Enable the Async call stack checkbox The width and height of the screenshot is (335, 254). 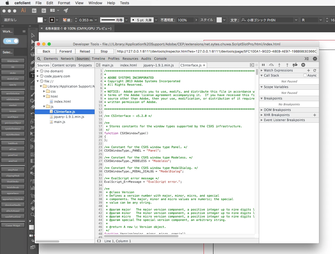click(x=305, y=76)
